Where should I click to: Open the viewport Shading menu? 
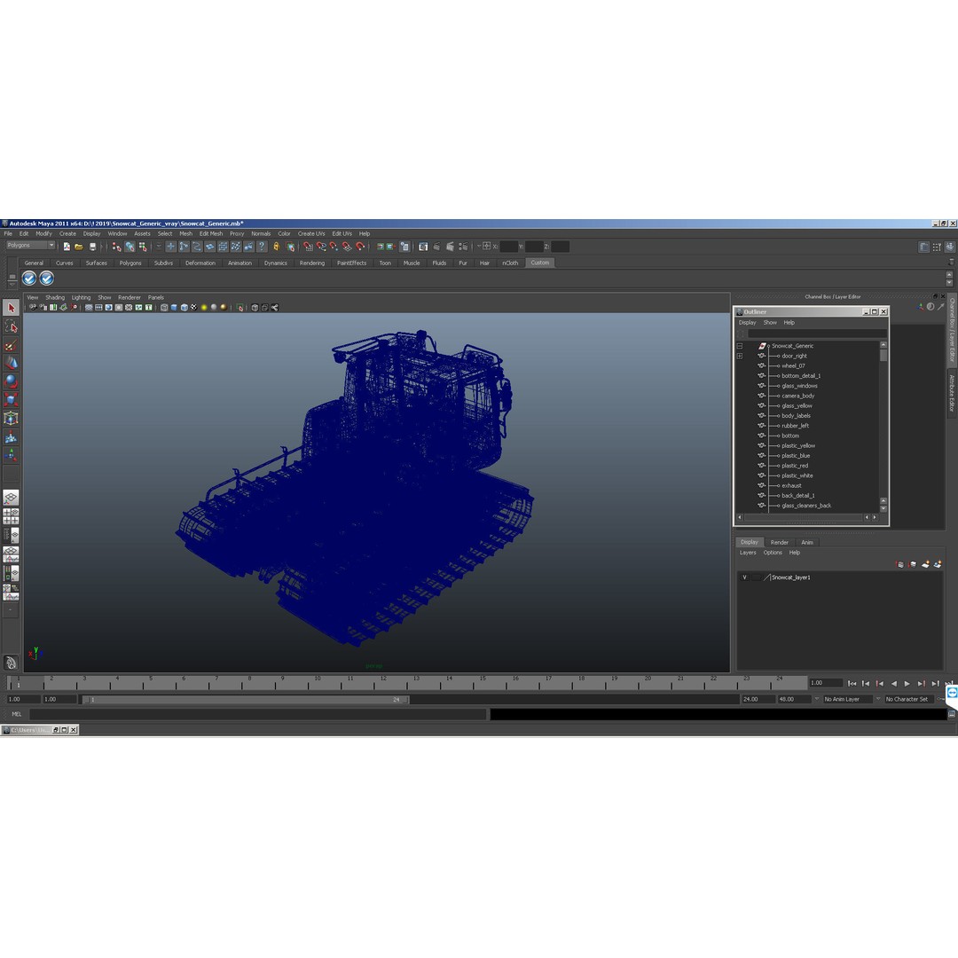tap(55, 297)
